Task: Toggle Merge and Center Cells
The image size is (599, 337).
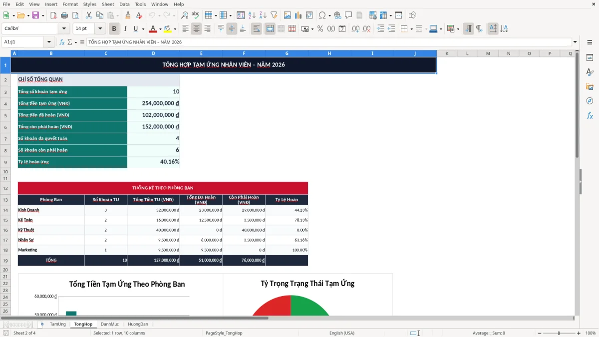Action: tap(270, 29)
